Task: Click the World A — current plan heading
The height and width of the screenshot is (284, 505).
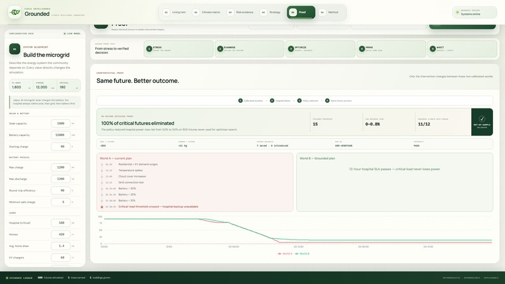Action: (x=116, y=158)
